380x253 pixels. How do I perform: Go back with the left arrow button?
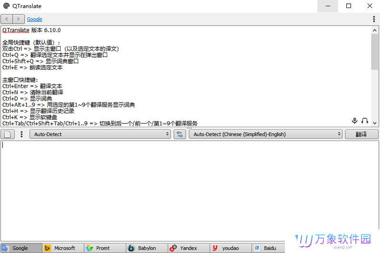pyautogui.click(x=7, y=19)
